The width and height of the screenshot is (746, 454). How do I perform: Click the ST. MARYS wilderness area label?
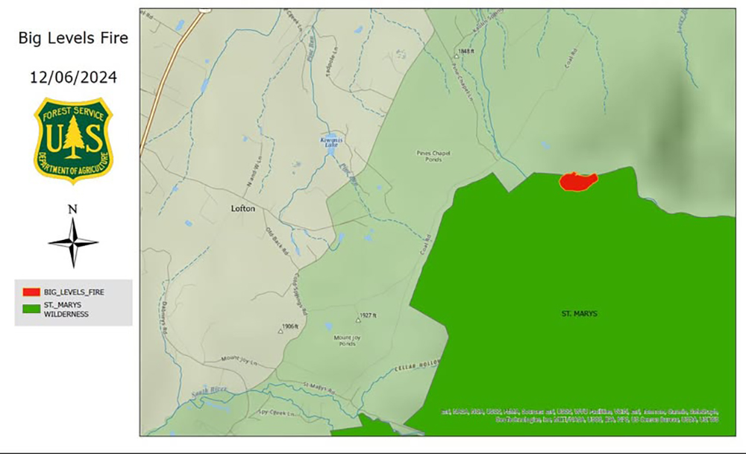(579, 314)
